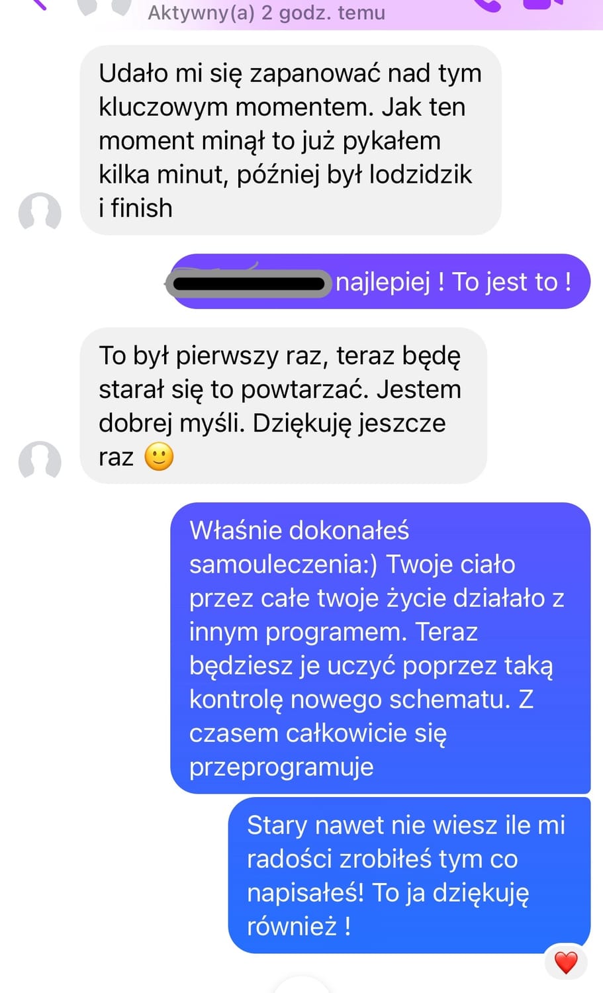The height and width of the screenshot is (993, 603).
Task: Tap avatar beside the 'i finish' message
Action: point(40,212)
